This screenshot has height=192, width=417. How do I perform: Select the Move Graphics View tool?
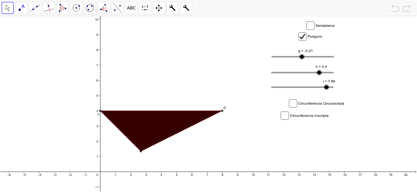(159, 8)
